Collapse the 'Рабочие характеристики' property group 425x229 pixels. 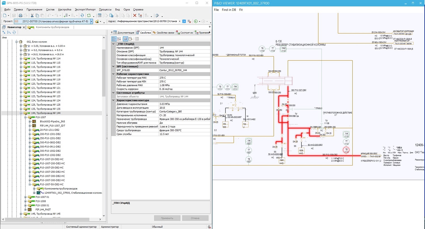click(114, 74)
